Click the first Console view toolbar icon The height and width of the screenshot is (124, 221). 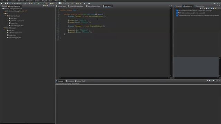(207, 81)
